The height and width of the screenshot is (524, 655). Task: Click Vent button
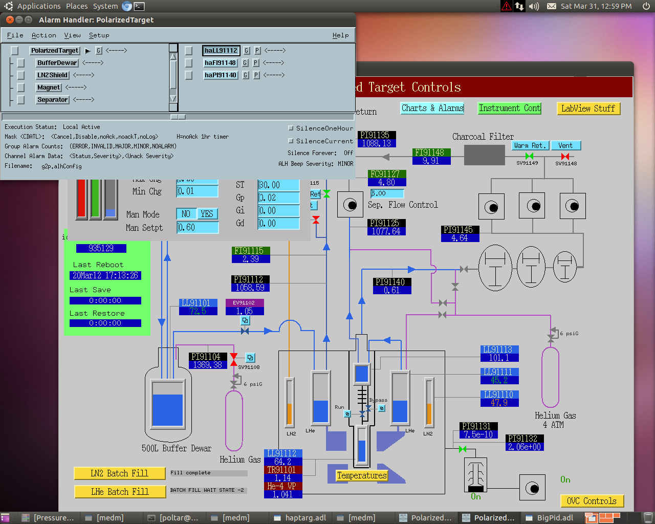coord(565,145)
